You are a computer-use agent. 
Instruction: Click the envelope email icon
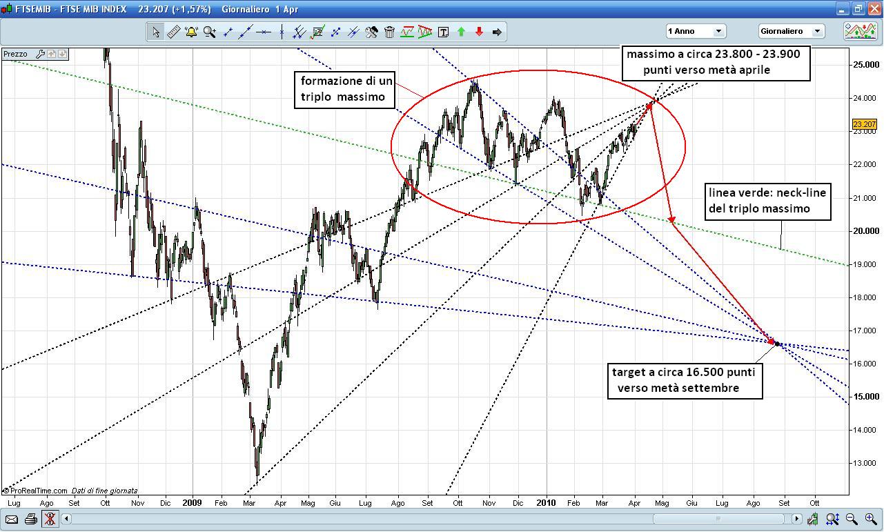pos(12,519)
